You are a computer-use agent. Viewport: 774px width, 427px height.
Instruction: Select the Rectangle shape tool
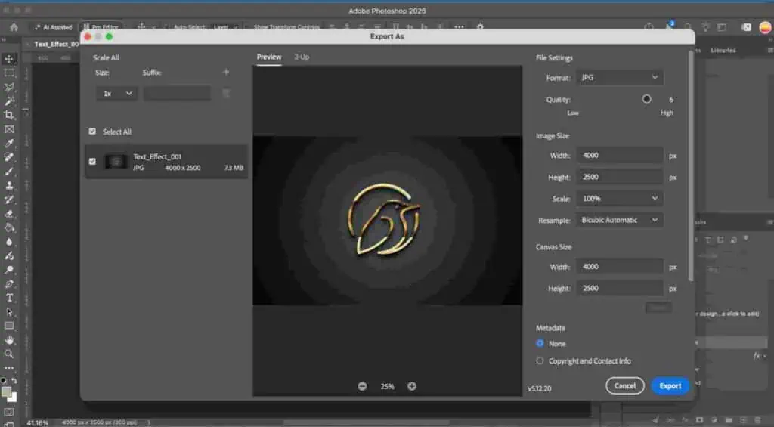[x=9, y=326]
